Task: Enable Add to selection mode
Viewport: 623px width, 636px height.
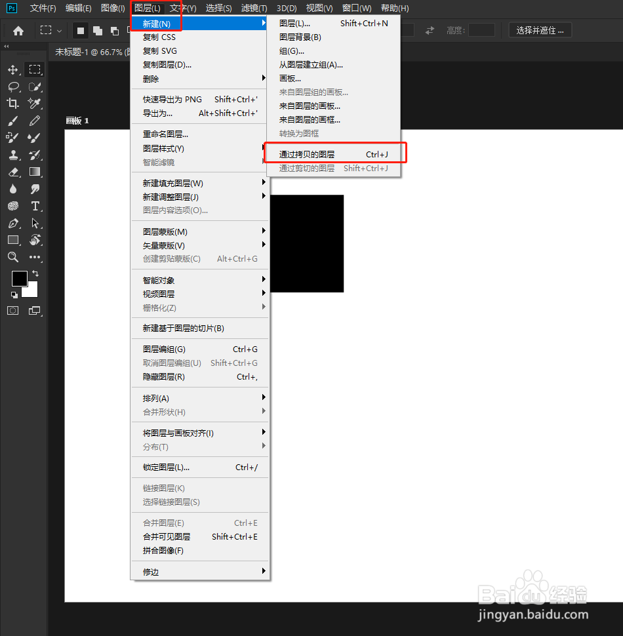Action: pyautogui.click(x=97, y=30)
